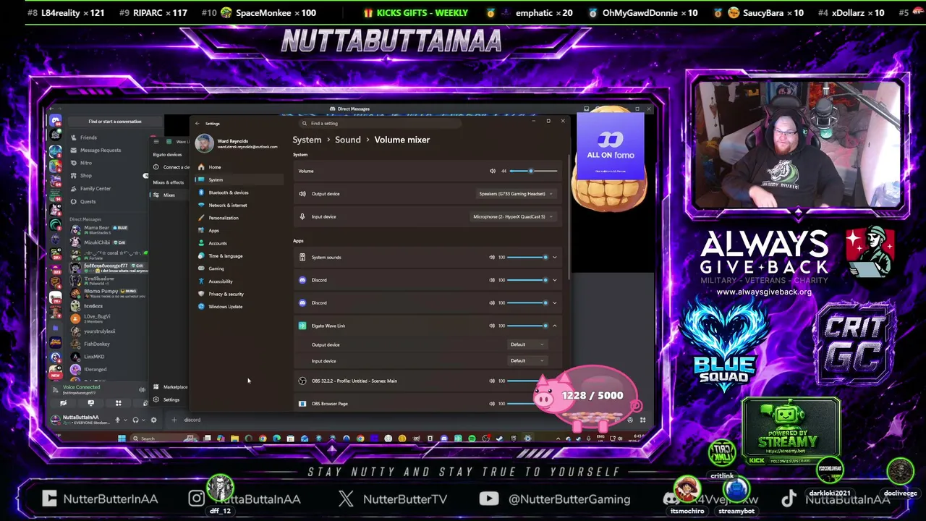
Task: Mute the system Volume speaker icon
Action: (493, 171)
